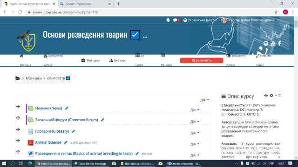Screen dimensions: 298x167
Task: Click move handle for Новини (News) row
Action: [18, 106]
